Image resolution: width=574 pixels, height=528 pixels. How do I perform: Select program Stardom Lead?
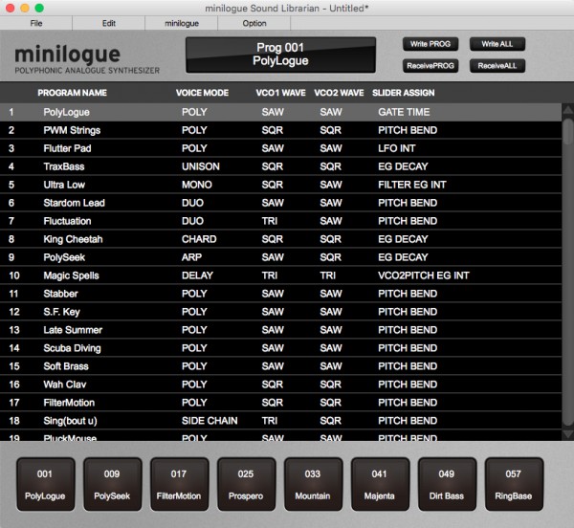[280, 203]
